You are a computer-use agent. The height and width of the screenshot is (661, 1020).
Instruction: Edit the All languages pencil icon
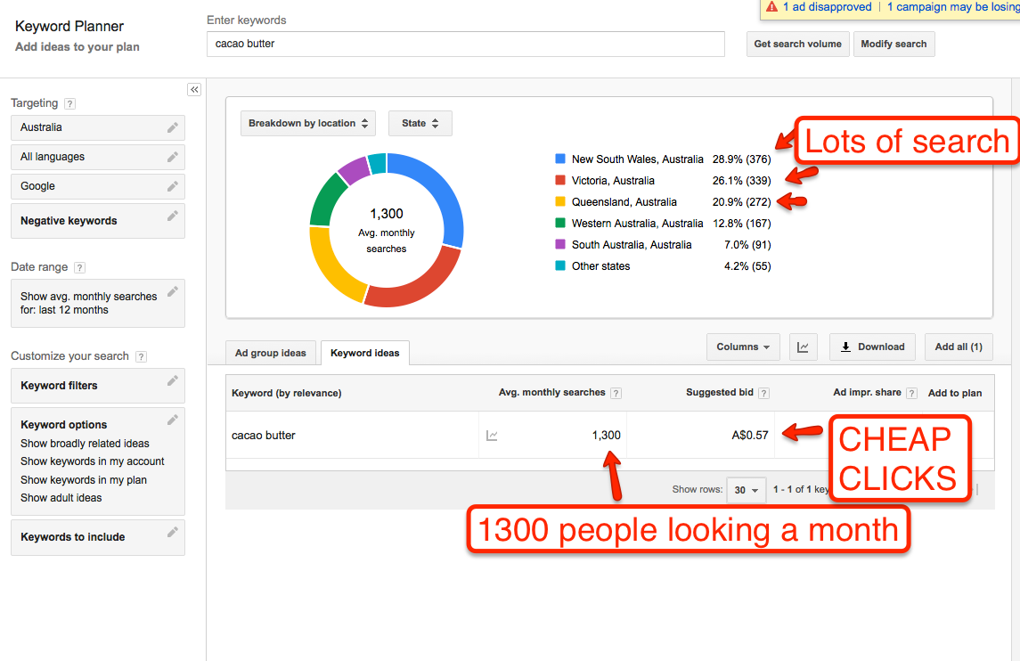point(173,157)
